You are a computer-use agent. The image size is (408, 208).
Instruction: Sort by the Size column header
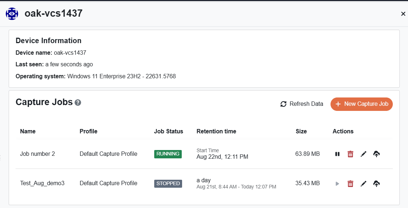coord(301,131)
